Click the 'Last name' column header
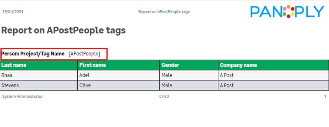The width and height of the screenshot is (329, 127). 39,65
